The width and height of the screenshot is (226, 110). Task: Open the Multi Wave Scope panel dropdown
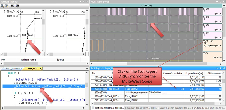pos(217,2)
